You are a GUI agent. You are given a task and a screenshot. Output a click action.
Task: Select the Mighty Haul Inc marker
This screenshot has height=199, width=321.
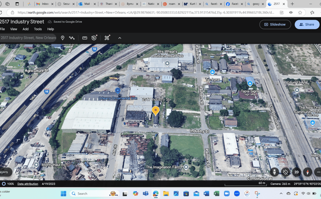36,164
